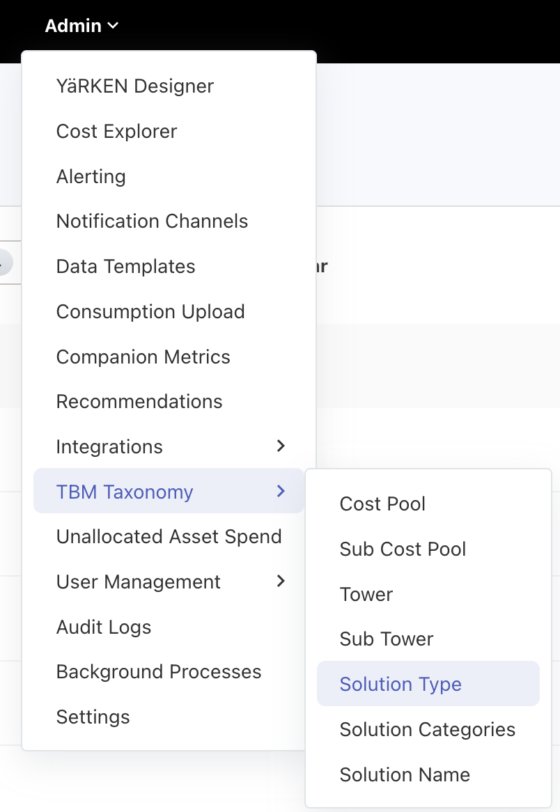Screen dimensions: 560x812
Task: View Audit Logs
Action: pos(104,627)
